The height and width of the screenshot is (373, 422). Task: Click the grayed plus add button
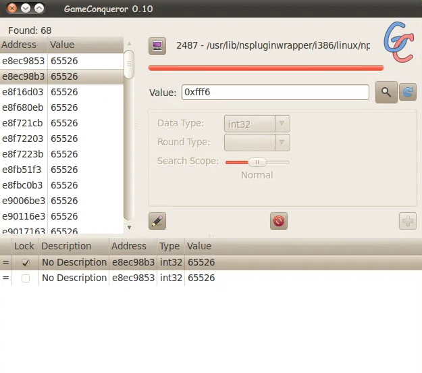(407, 221)
